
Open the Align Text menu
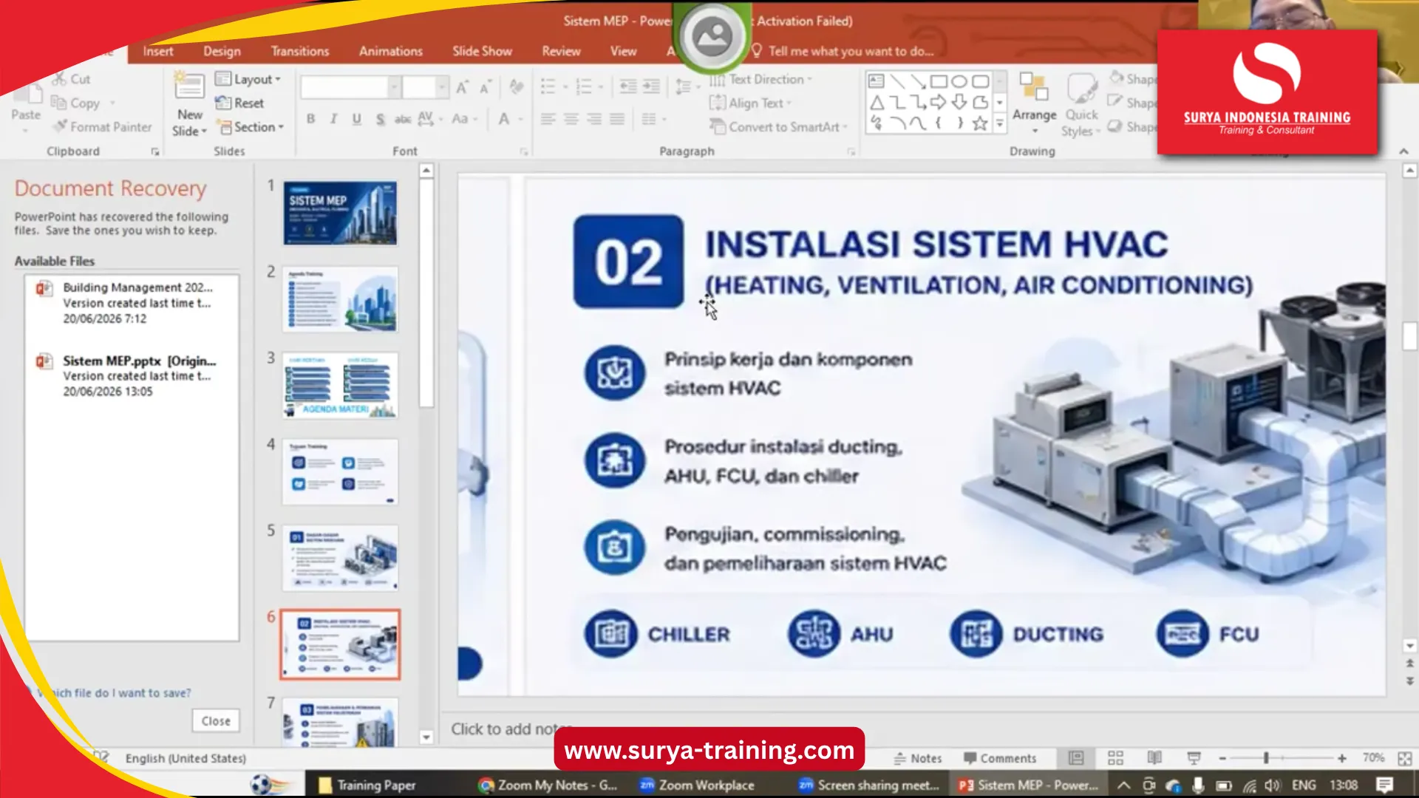[x=750, y=103]
